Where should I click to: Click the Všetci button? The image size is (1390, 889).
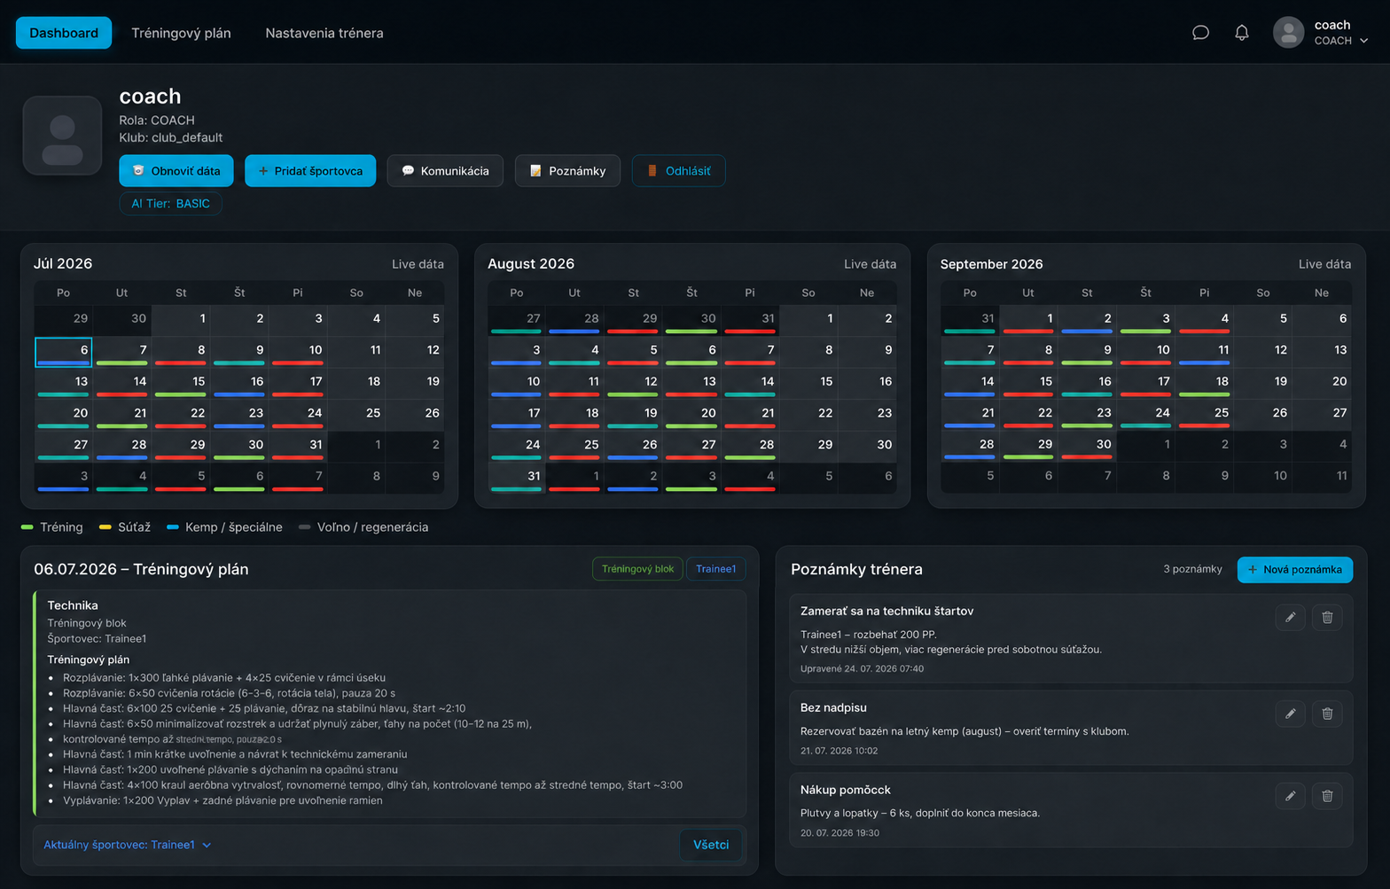click(x=711, y=845)
